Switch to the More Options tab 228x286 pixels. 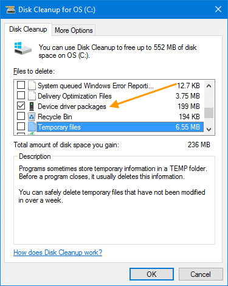(x=74, y=30)
